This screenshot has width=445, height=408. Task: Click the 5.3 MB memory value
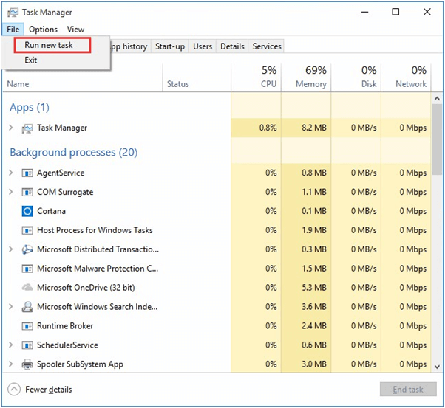click(x=314, y=288)
